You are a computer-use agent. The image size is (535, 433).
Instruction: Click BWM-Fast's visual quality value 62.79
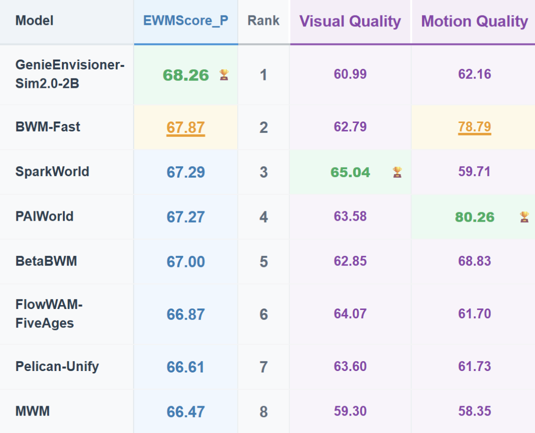350,127
